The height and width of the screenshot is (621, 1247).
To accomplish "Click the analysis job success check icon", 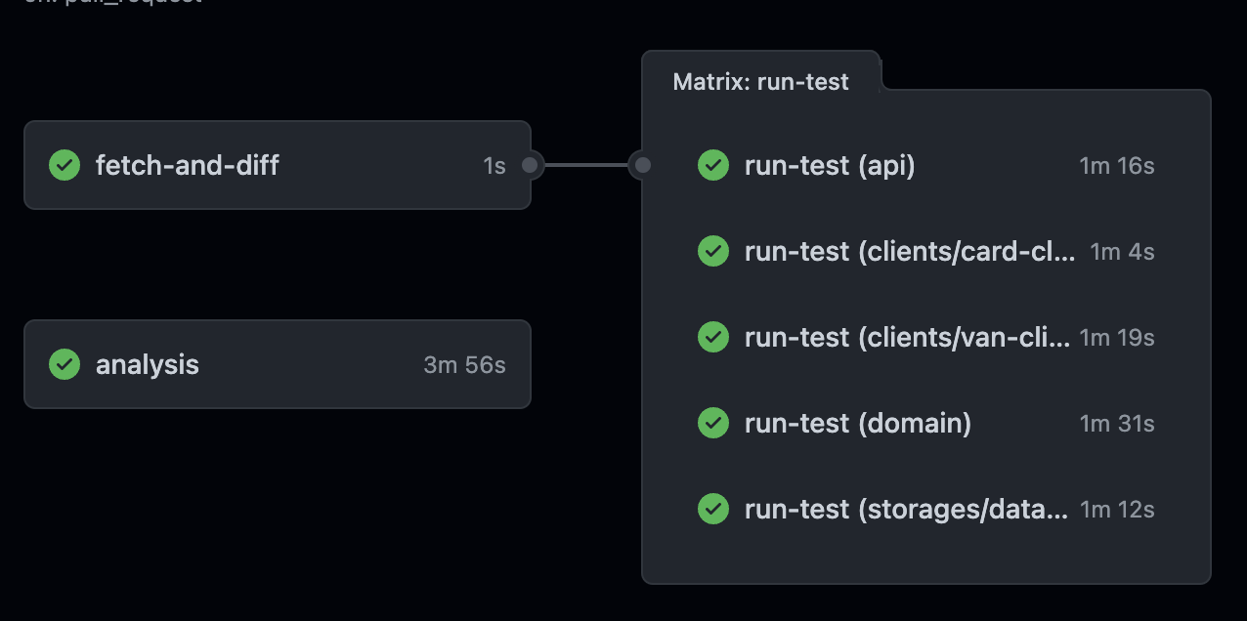I will tap(64, 364).
